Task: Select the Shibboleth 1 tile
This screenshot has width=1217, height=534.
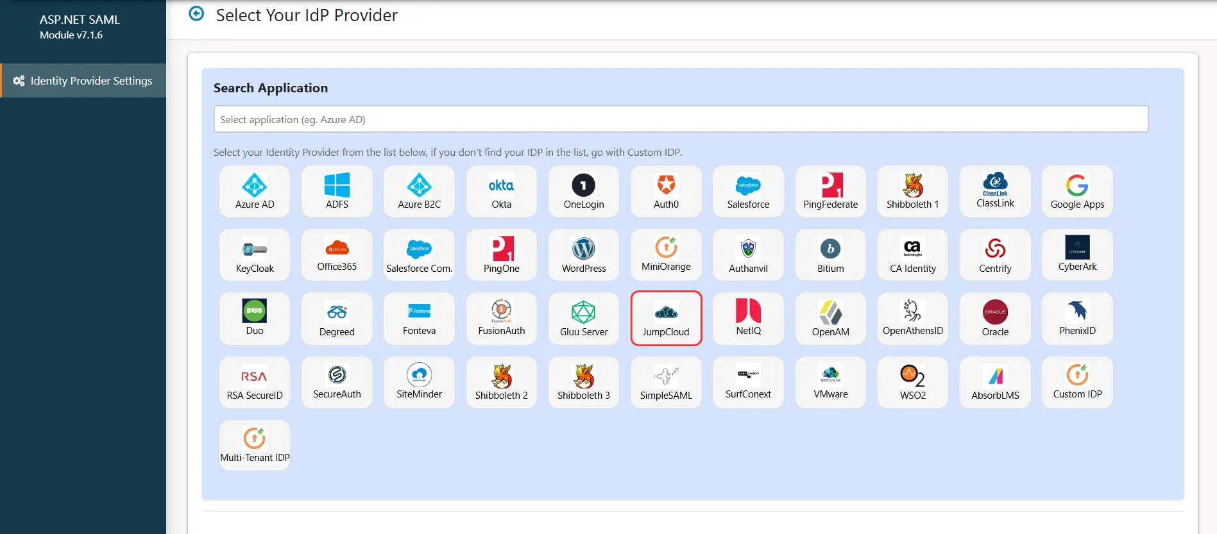Action: click(x=913, y=191)
